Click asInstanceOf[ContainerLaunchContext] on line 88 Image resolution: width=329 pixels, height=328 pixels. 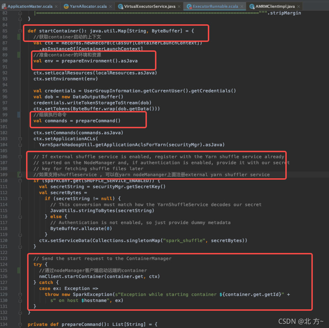pyautogui.click(x=92, y=49)
